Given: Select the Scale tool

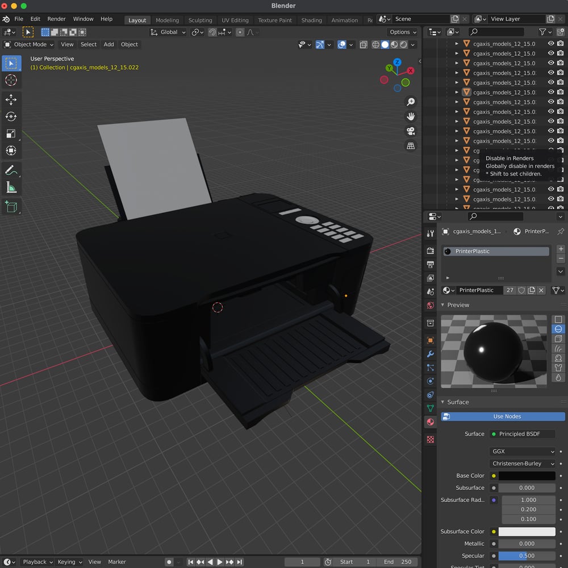Looking at the screenshot, I should [11, 133].
